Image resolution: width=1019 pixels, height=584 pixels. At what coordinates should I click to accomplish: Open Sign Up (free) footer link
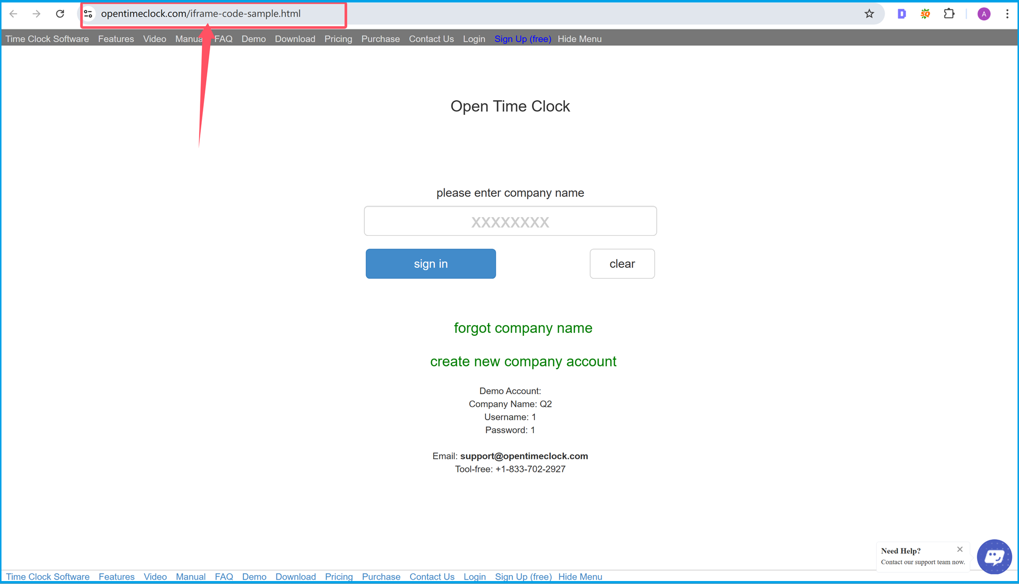(524, 577)
